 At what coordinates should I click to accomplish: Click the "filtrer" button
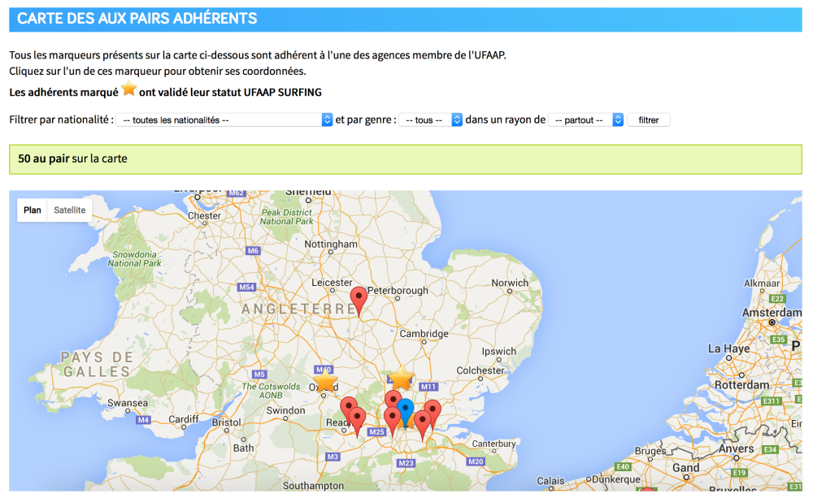point(649,119)
